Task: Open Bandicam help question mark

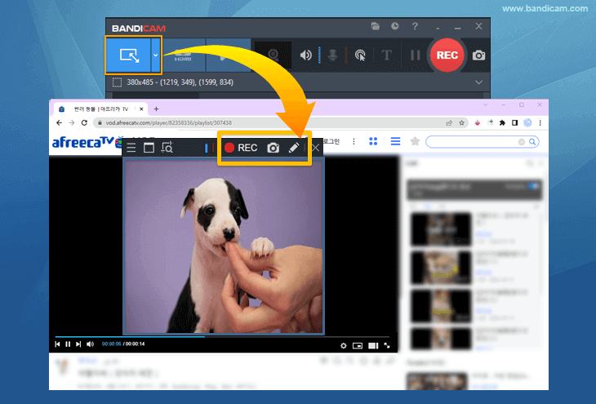Action: (415, 26)
